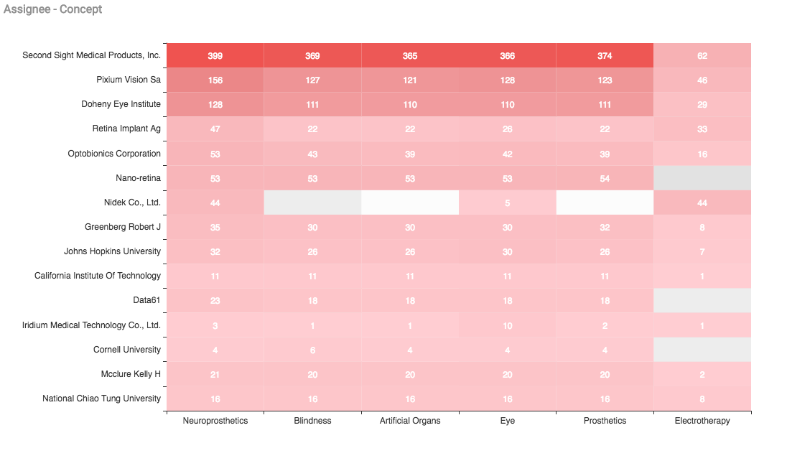This screenshot has height=461, width=787.
Task: Select the Pixium Vision Electrotherapy cell showing 46
Action: [702, 80]
